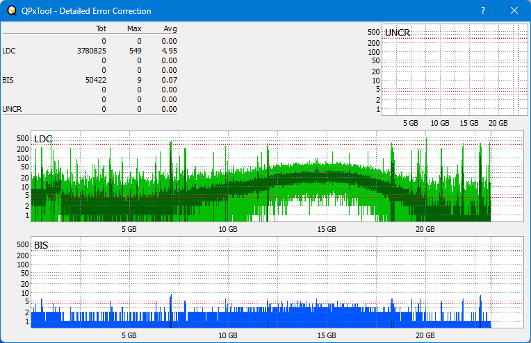Click the LDC chart title label
531x343 pixels.
pyautogui.click(x=43, y=139)
